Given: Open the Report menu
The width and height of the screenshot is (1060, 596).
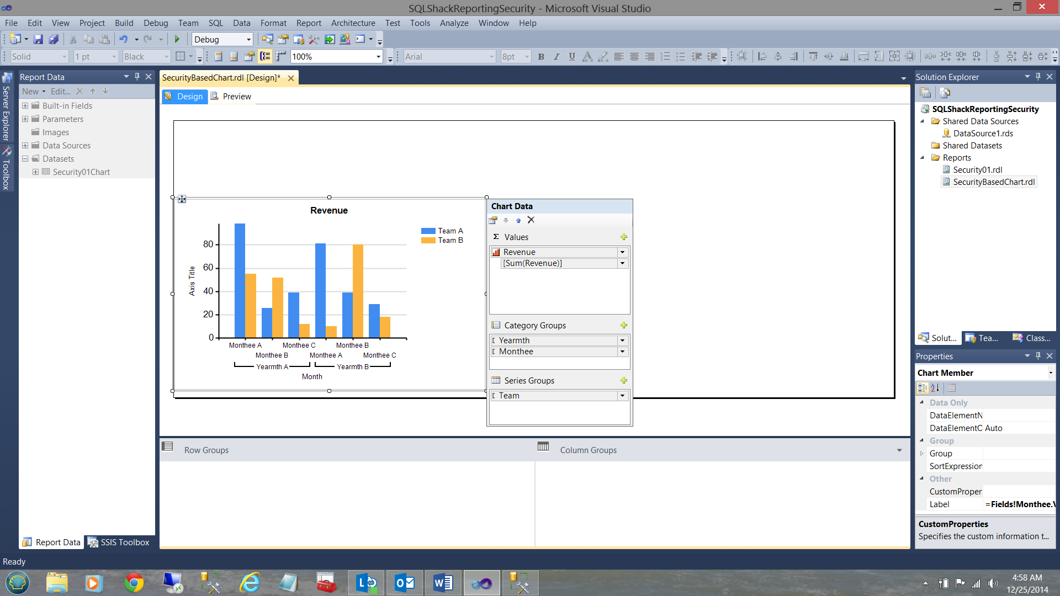Looking at the screenshot, I should coord(308,23).
